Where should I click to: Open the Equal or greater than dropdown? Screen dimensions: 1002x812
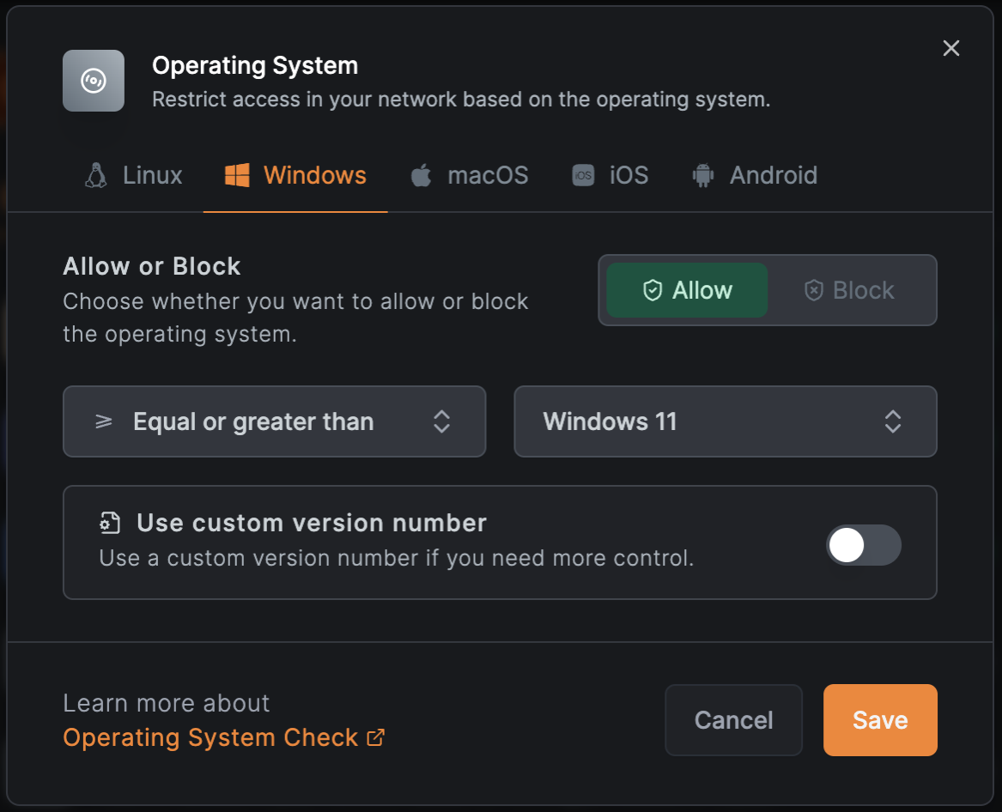274,421
